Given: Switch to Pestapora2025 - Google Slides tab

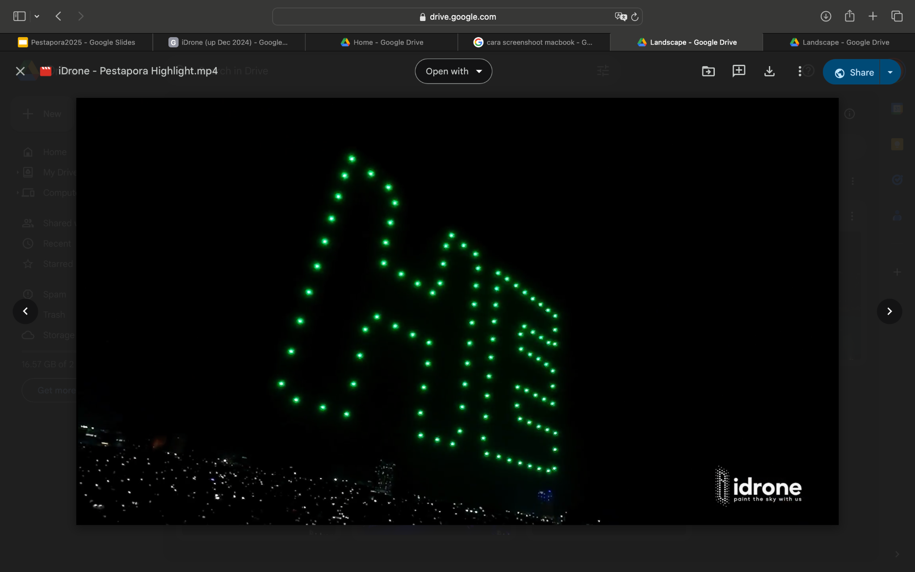Looking at the screenshot, I should tap(76, 42).
